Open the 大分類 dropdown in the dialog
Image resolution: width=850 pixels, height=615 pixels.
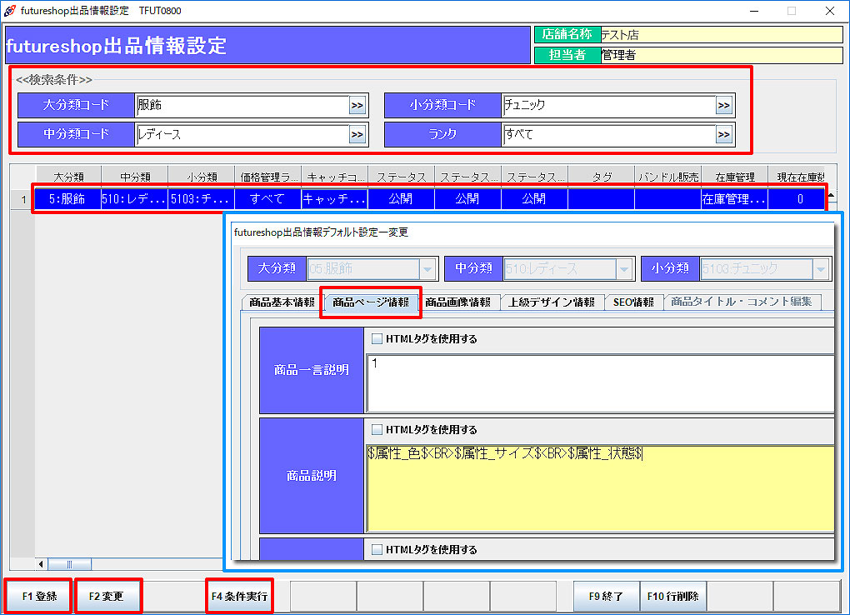428,269
